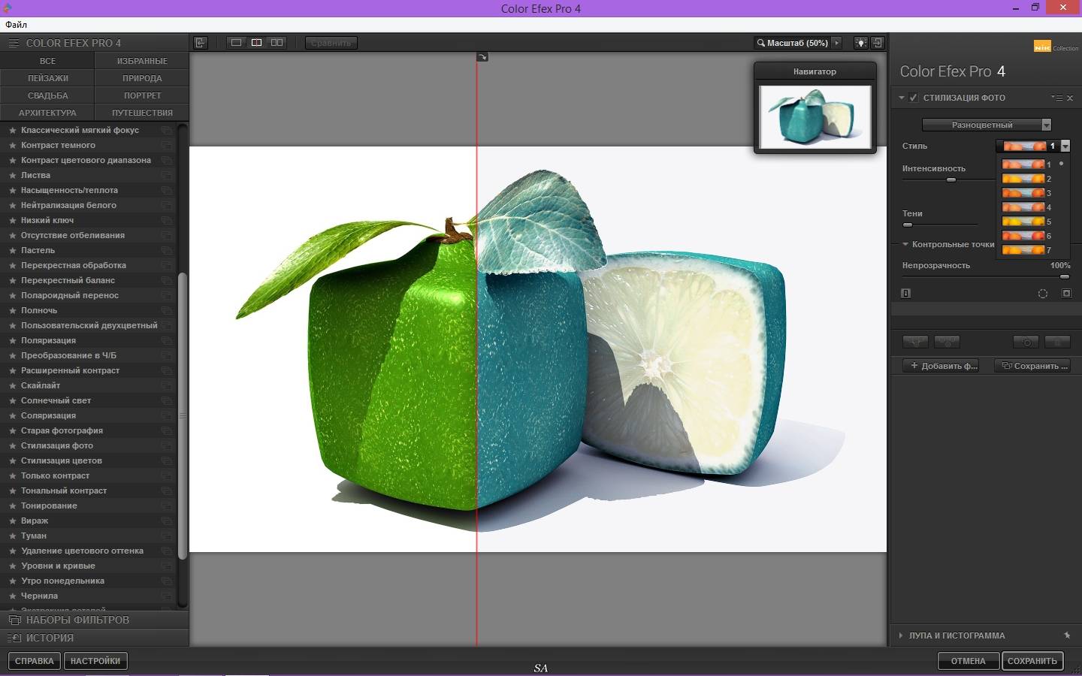Open Масштаб (50%) zoom options arrow
This screenshot has height=676, width=1082.
pyautogui.click(x=836, y=43)
